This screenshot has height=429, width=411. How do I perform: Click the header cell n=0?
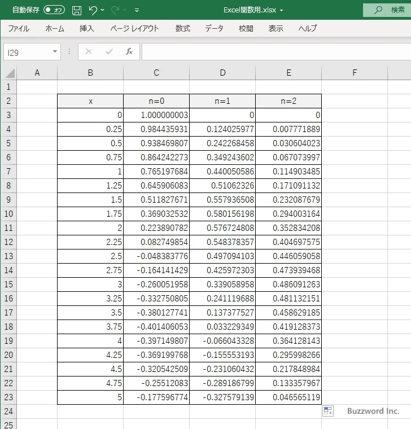[156, 101]
